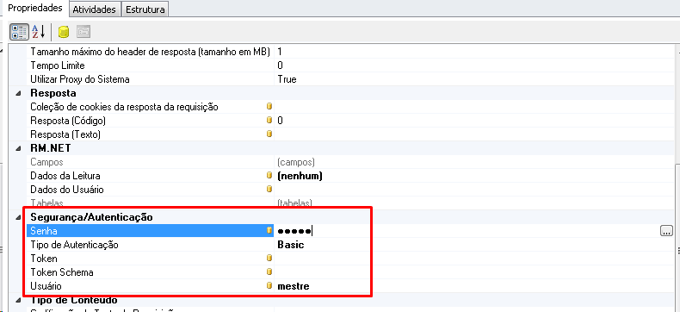This screenshot has width=680, height=312.
Task: Toggle the categorized view icon
Action: tap(20, 32)
